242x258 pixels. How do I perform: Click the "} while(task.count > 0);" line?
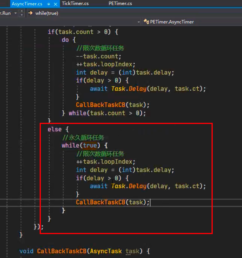(104, 113)
